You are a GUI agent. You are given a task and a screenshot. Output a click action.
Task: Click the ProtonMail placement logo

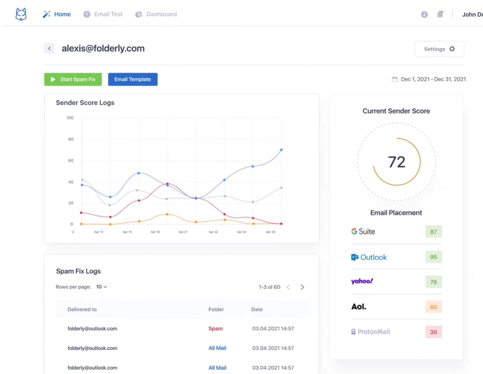click(370, 332)
